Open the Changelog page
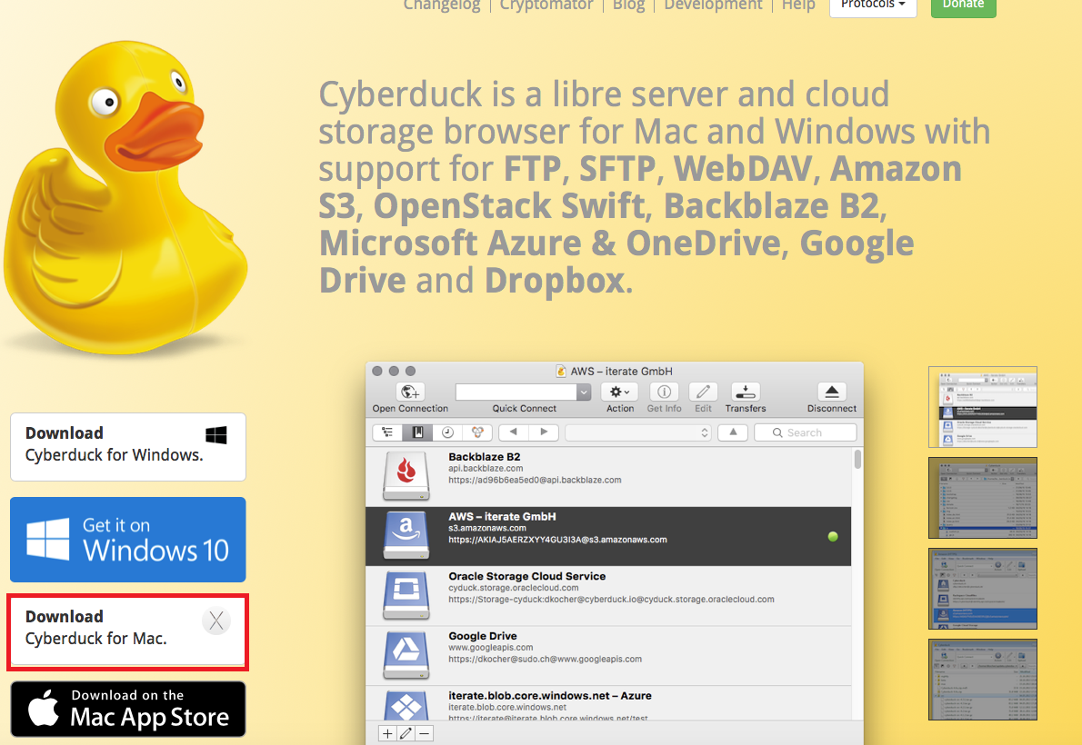The width and height of the screenshot is (1082, 745). click(x=442, y=5)
